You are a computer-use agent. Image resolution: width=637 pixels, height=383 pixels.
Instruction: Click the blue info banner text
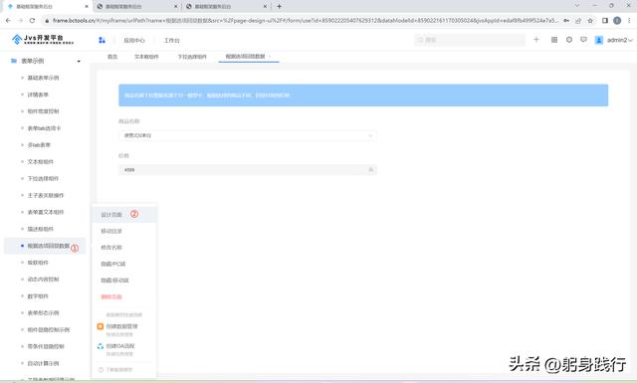click(207, 96)
